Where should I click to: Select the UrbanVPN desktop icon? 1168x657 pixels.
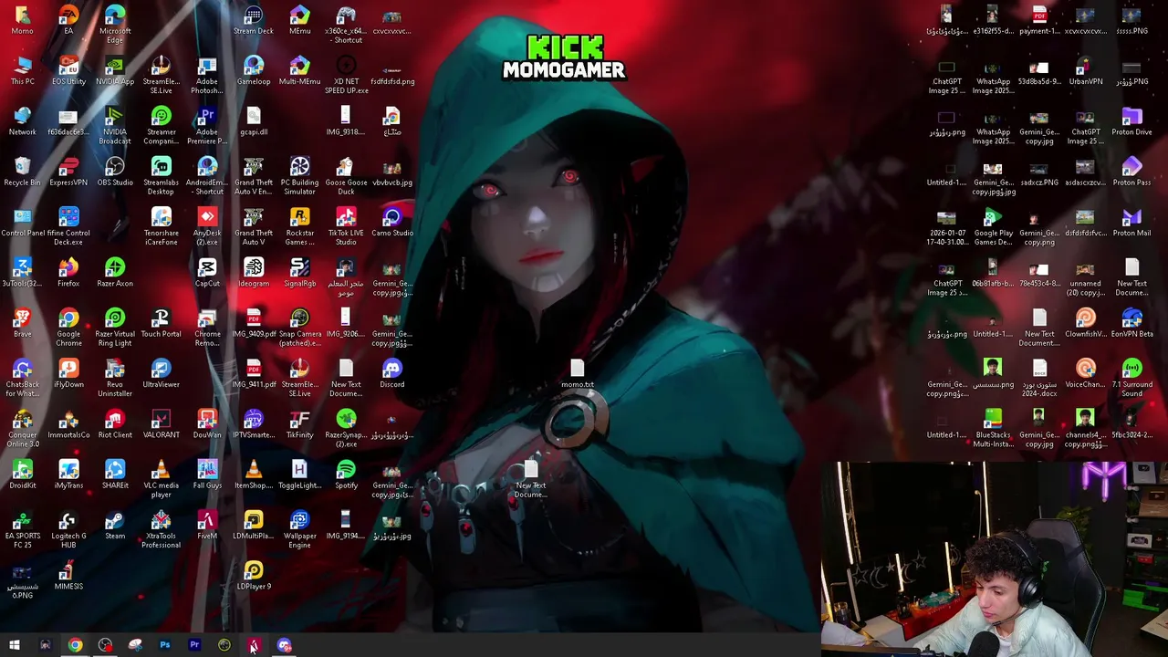tap(1085, 70)
